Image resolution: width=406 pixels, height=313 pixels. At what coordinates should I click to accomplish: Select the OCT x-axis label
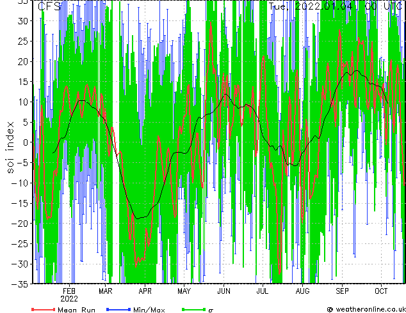tap(381, 291)
